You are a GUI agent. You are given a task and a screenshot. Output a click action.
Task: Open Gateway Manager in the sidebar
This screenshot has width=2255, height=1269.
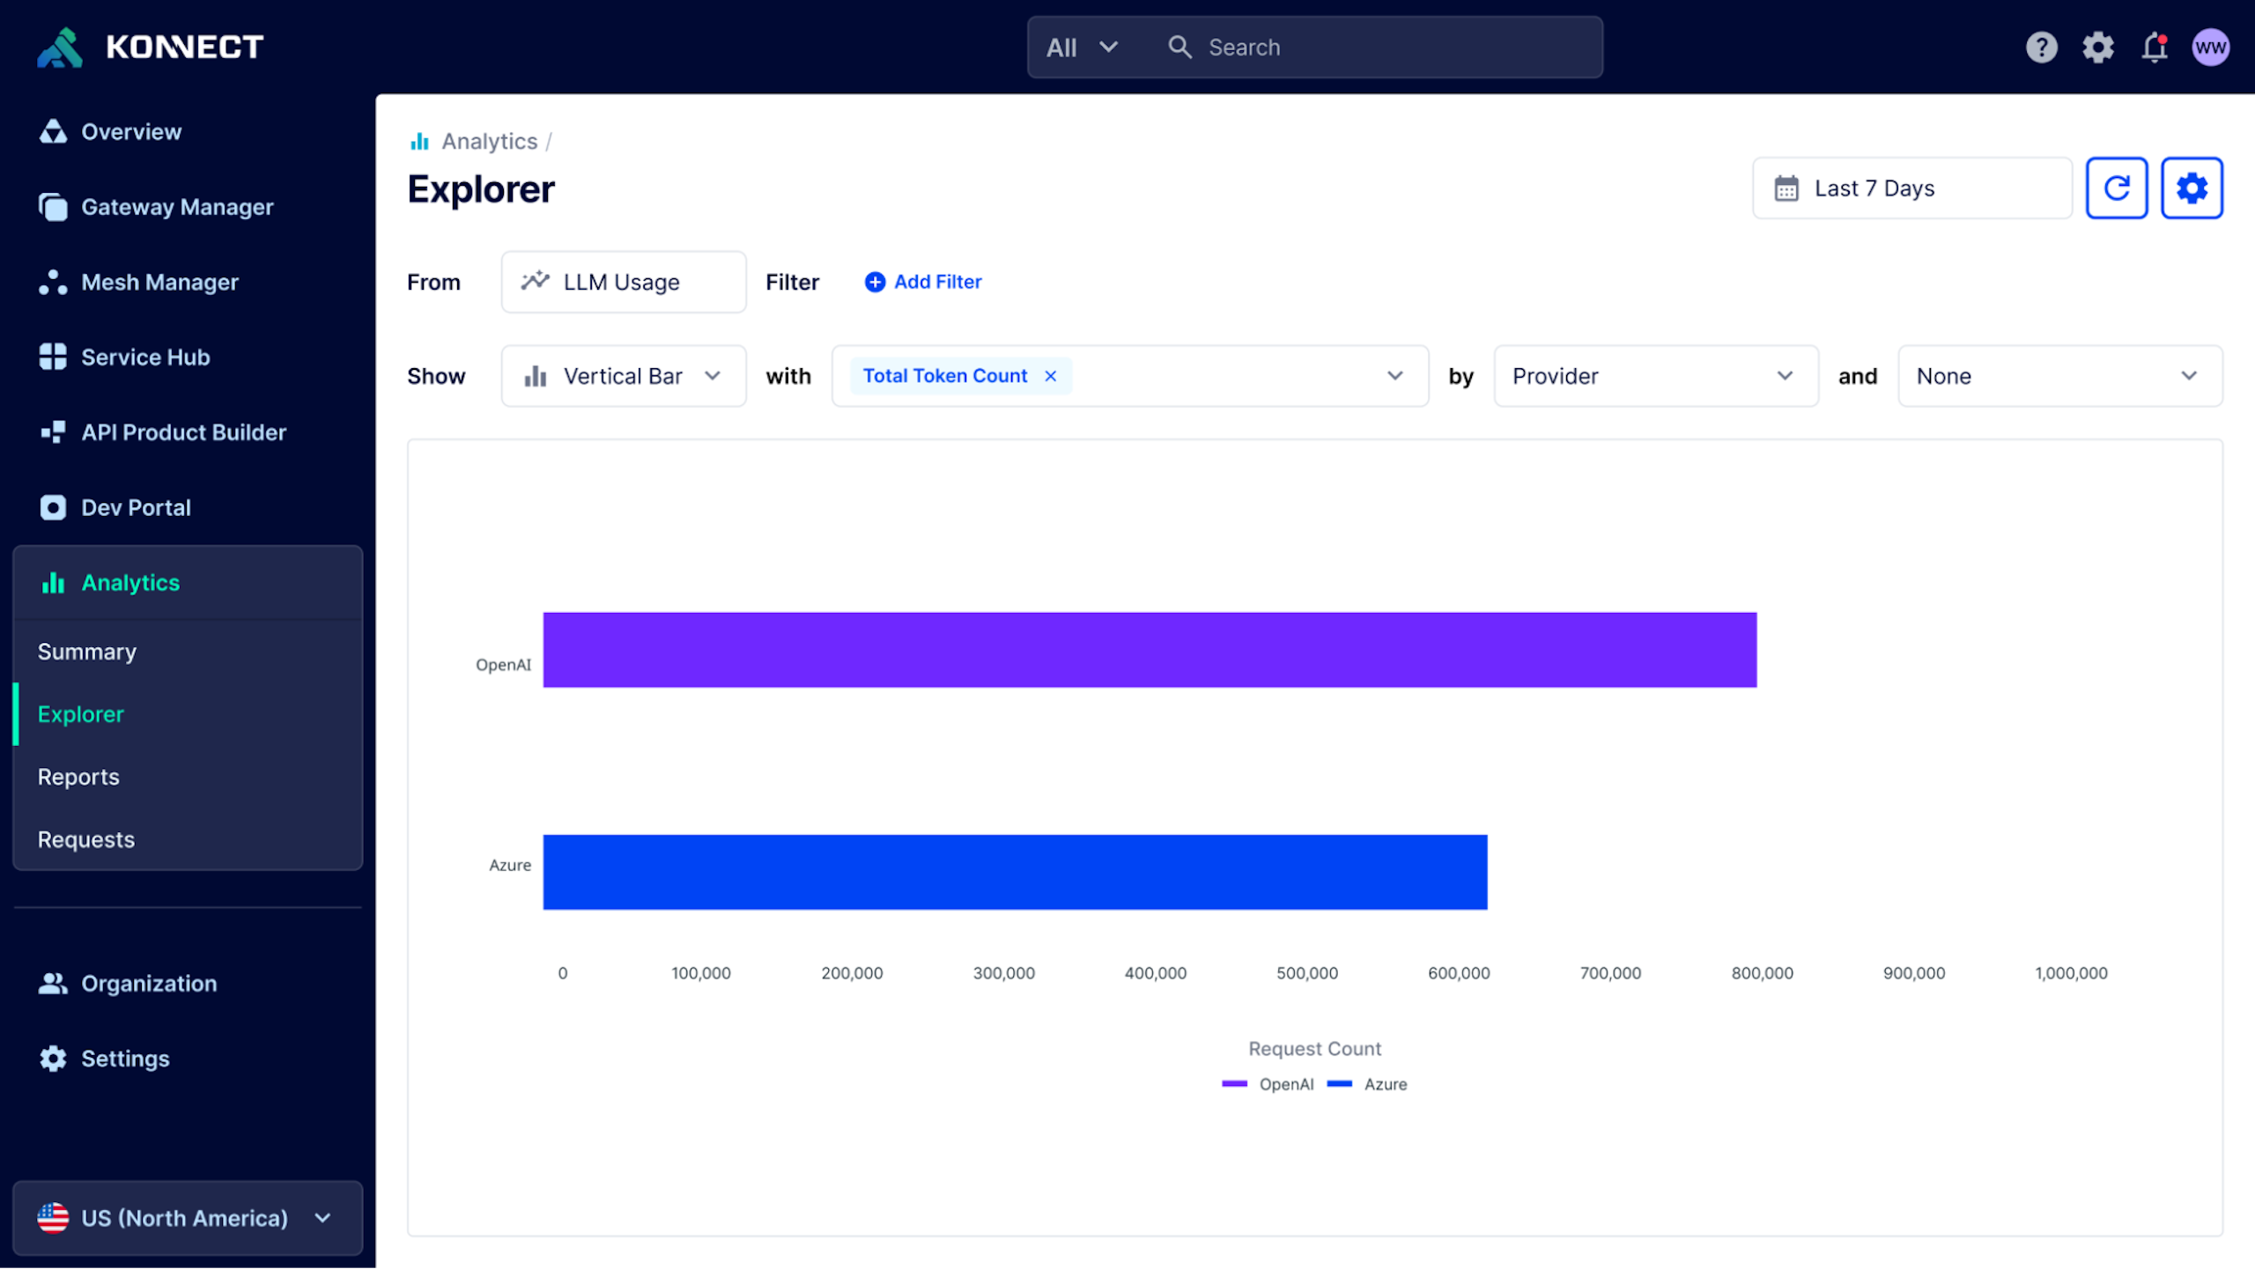click(x=177, y=207)
